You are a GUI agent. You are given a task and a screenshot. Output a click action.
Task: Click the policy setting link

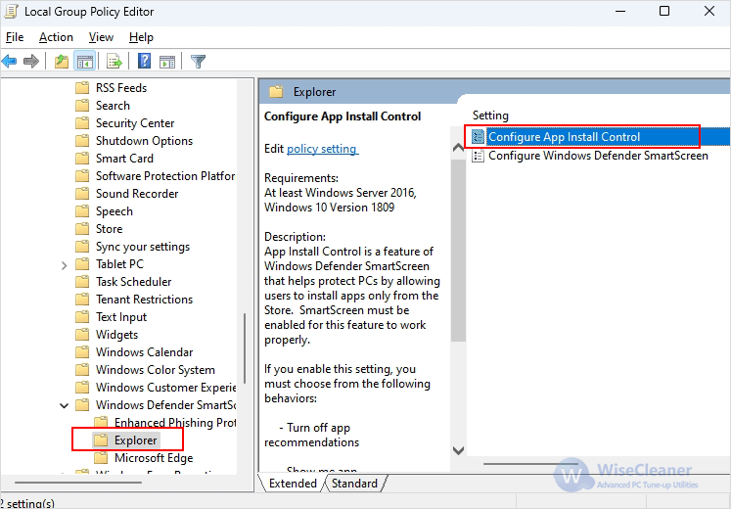click(322, 149)
